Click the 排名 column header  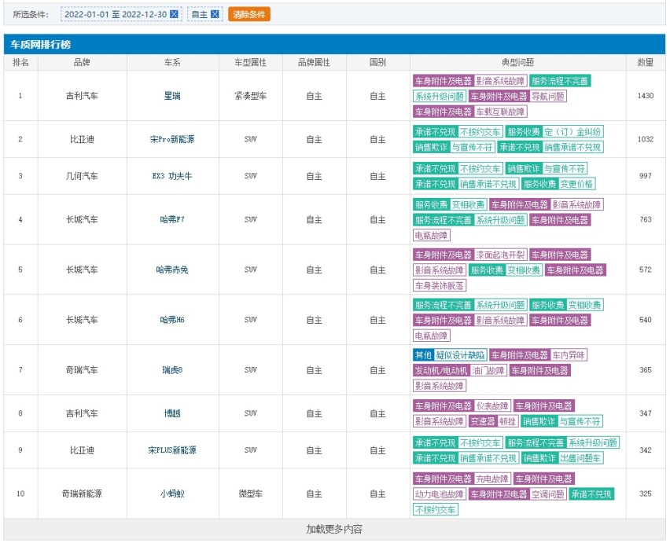coord(20,62)
